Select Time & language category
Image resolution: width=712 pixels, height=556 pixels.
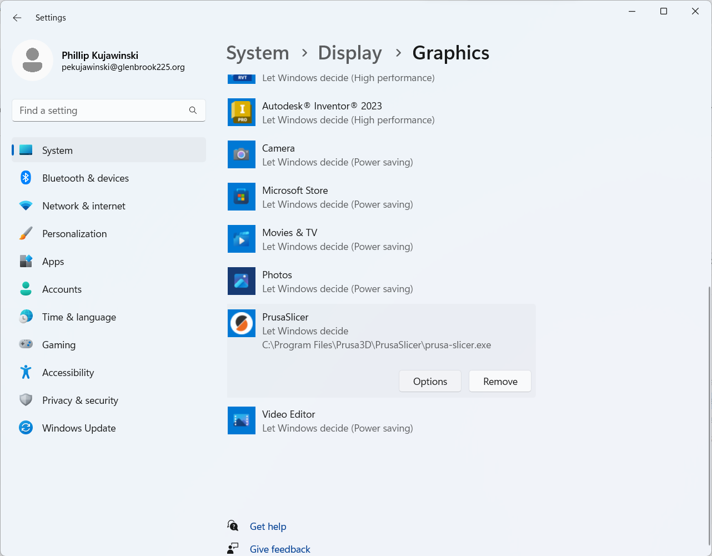109,317
